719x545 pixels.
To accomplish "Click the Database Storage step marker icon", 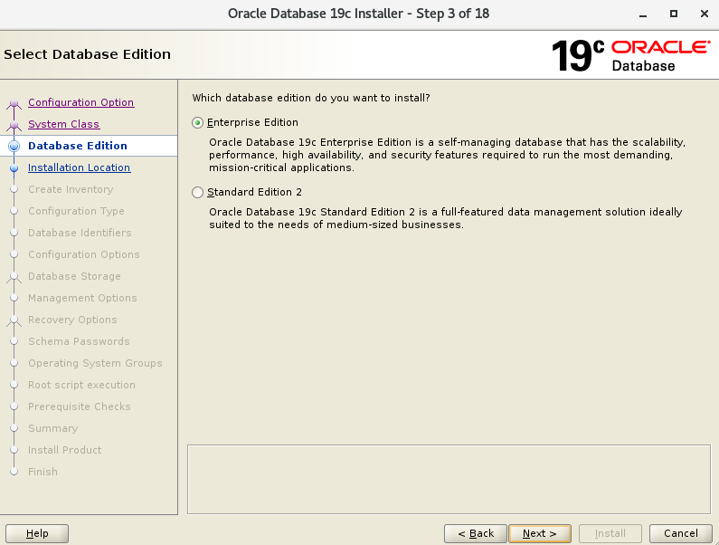I will [14, 277].
